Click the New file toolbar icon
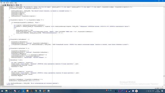 click(x=1, y=5)
